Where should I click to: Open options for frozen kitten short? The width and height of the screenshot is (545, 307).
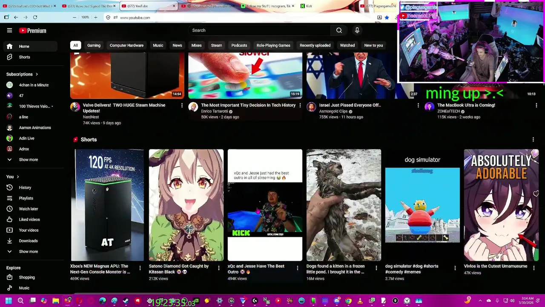click(376, 268)
